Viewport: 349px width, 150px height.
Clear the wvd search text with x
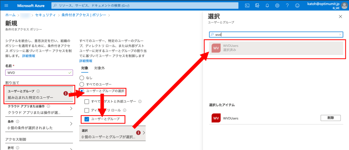point(340,35)
